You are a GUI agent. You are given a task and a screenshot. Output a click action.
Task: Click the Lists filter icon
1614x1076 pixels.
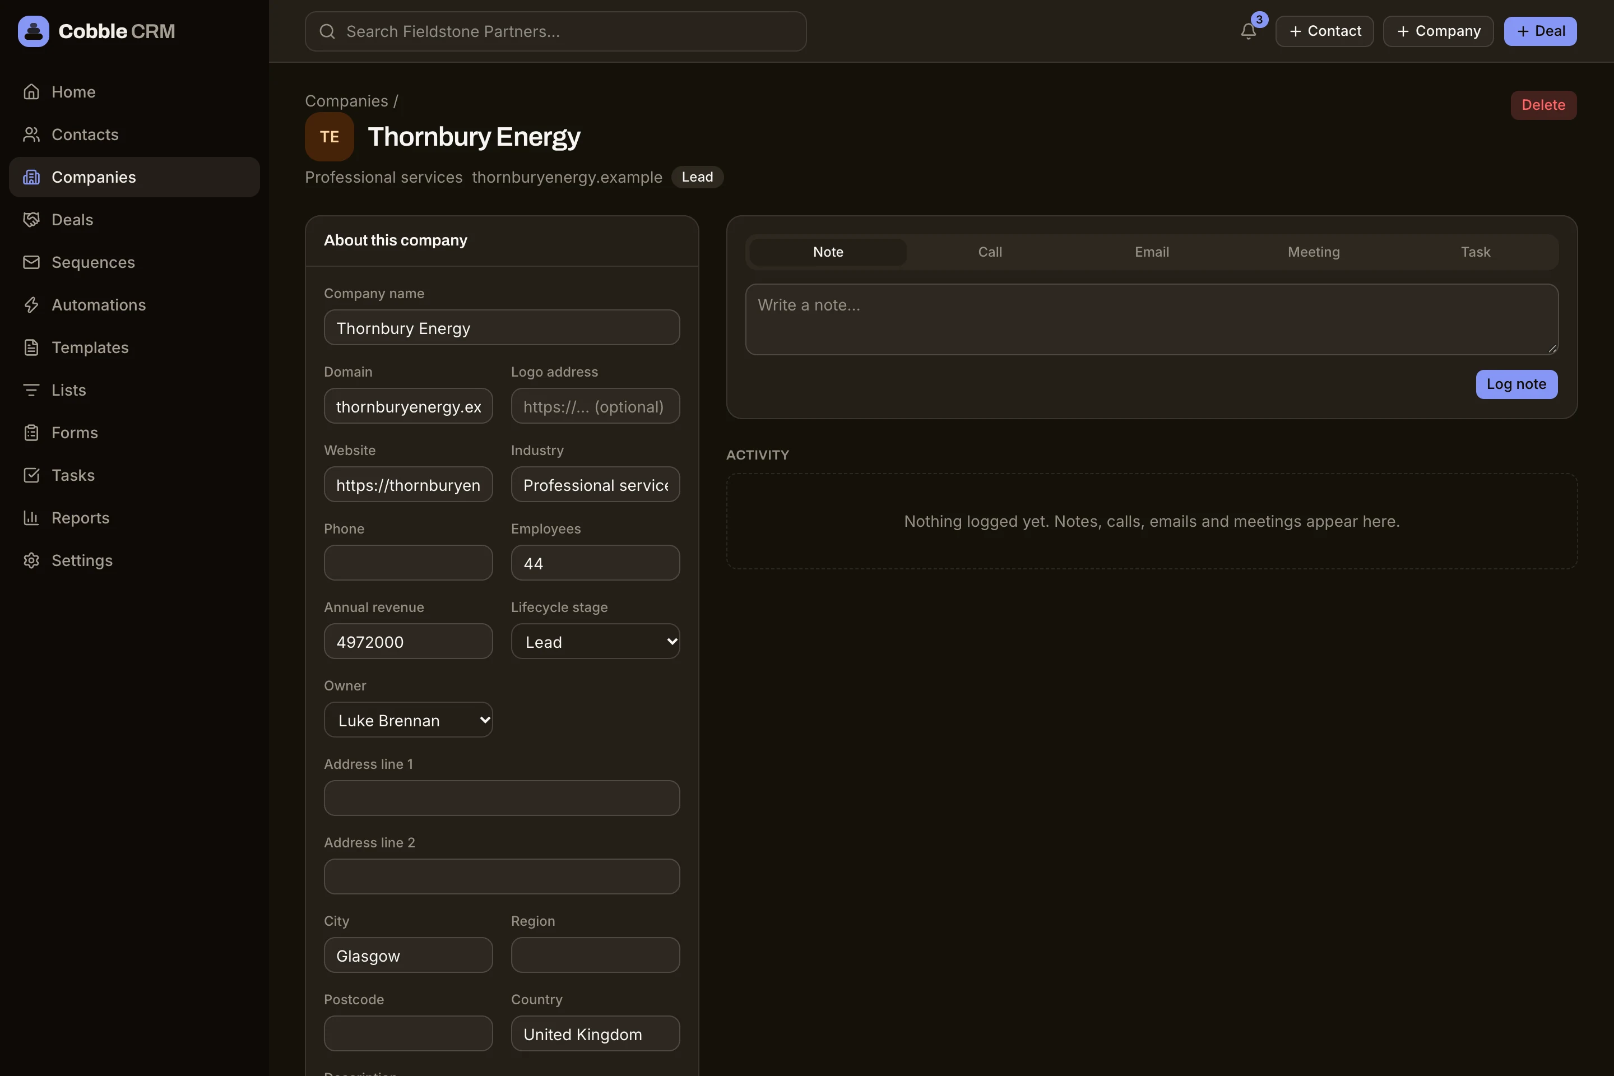pyautogui.click(x=31, y=390)
